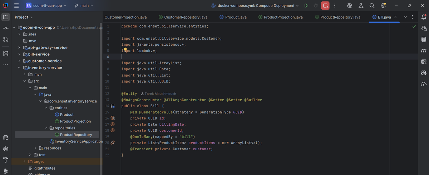
Task: Select the test folder in tree
Action: click(x=39, y=155)
